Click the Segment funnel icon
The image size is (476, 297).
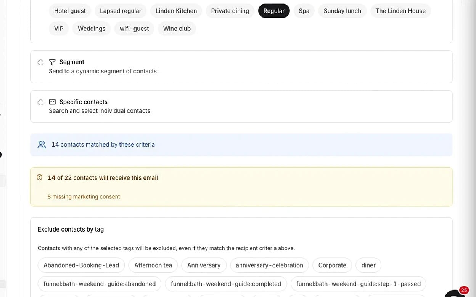[x=52, y=62]
